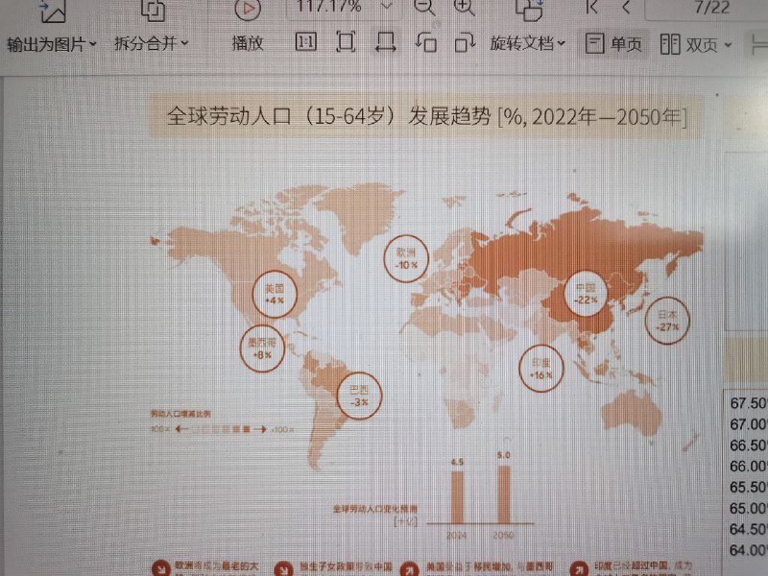Image resolution: width=768 pixels, height=576 pixels.
Task: Click the zoom out magnifier icon
Action: 424,7
